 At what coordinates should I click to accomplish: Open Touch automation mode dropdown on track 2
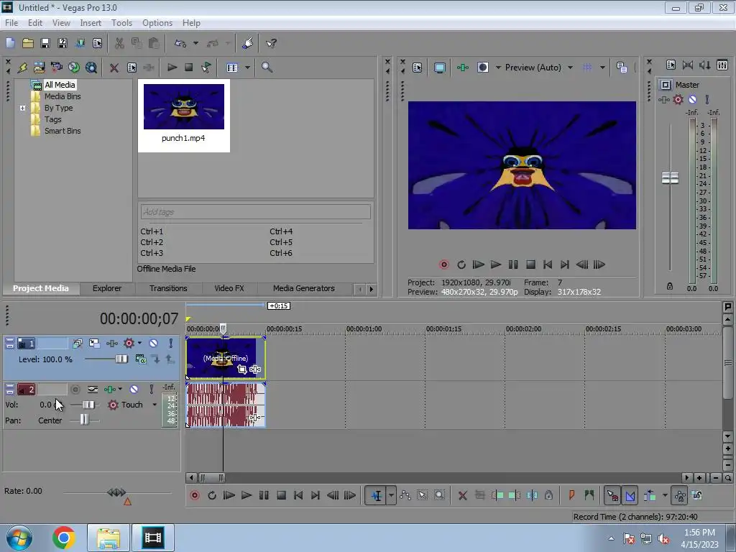(x=155, y=405)
